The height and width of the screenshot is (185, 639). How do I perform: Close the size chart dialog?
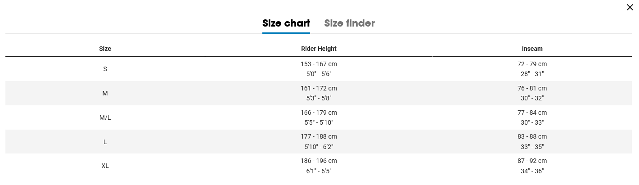tap(630, 7)
